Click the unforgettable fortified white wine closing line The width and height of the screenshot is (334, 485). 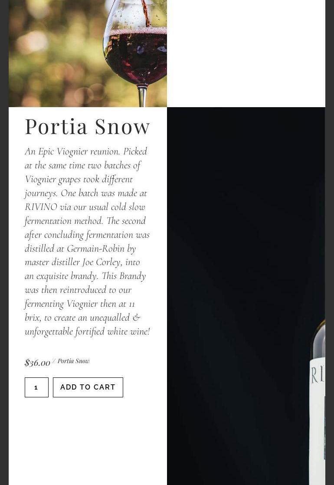coord(87,331)
